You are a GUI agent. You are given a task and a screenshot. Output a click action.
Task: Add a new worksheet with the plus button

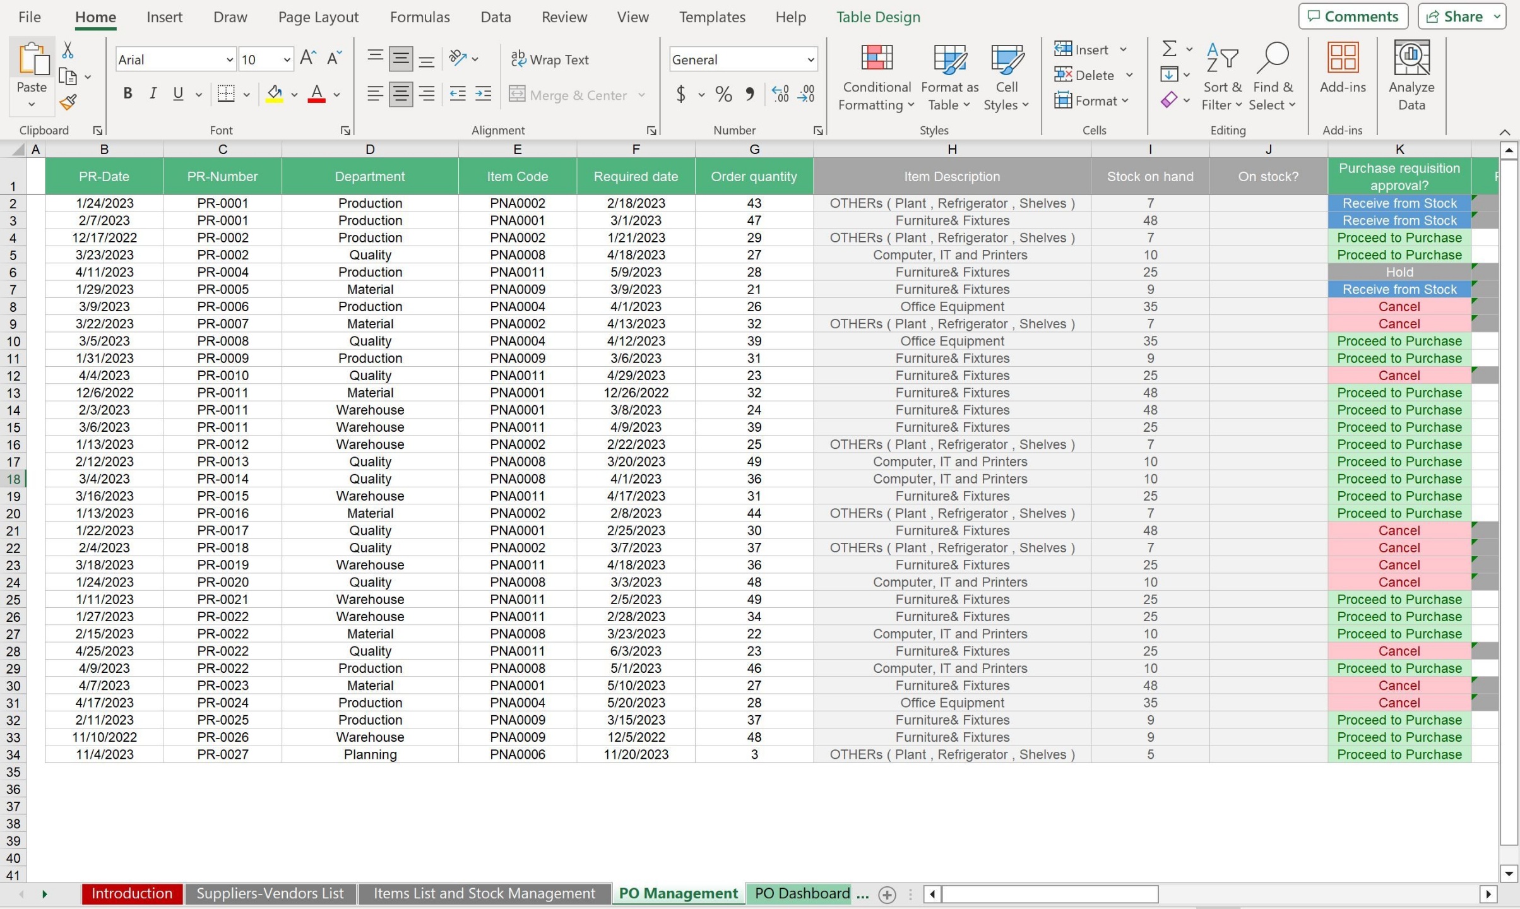(x=887, y=894)
